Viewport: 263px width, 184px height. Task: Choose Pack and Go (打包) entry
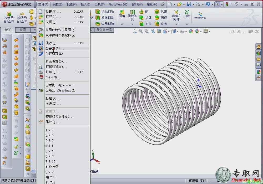click(x=64, y=98)
